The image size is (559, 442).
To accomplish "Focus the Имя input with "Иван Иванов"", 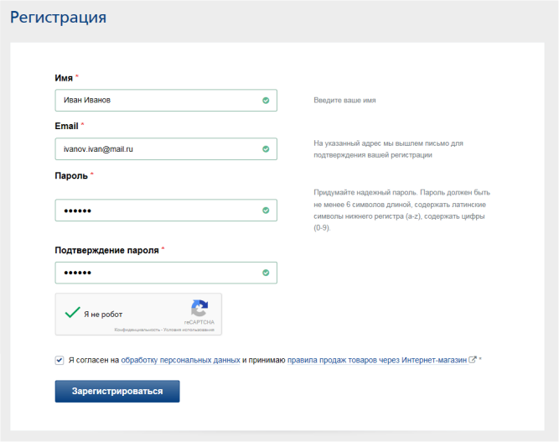I will pyautogui.click(x=155, y=101).
